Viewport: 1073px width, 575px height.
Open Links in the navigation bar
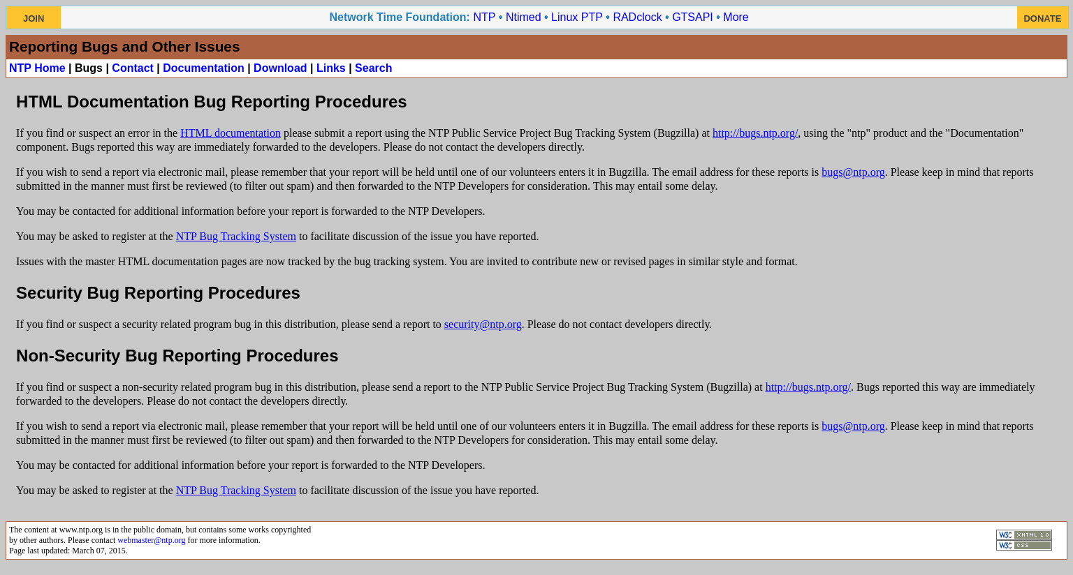tap(331, 68)
